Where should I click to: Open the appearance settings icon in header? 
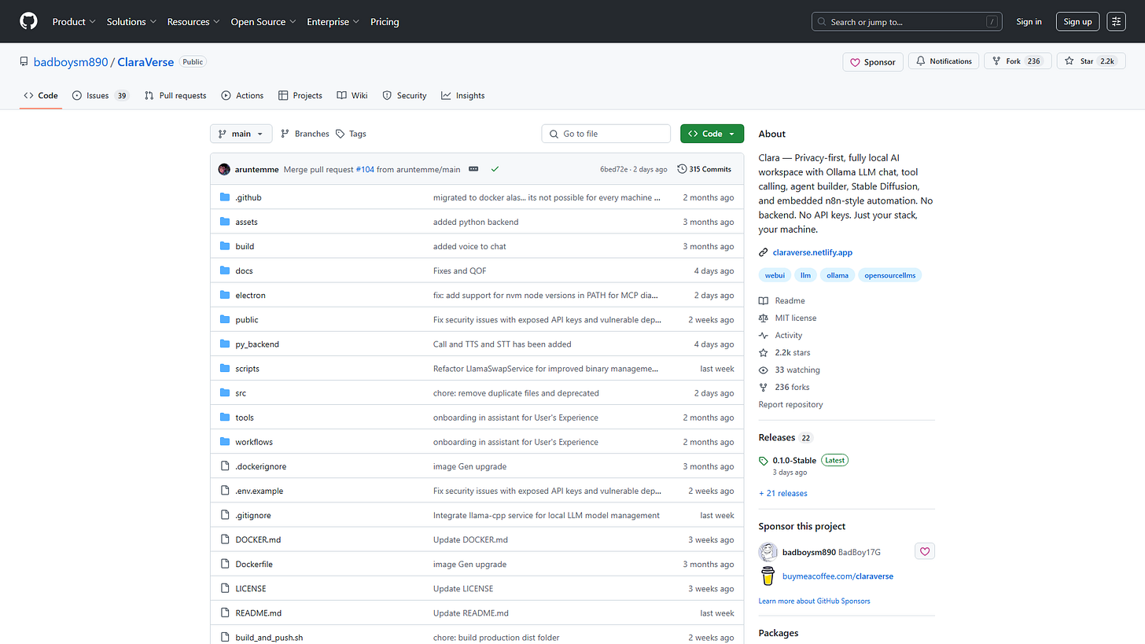click(1116, 22)
